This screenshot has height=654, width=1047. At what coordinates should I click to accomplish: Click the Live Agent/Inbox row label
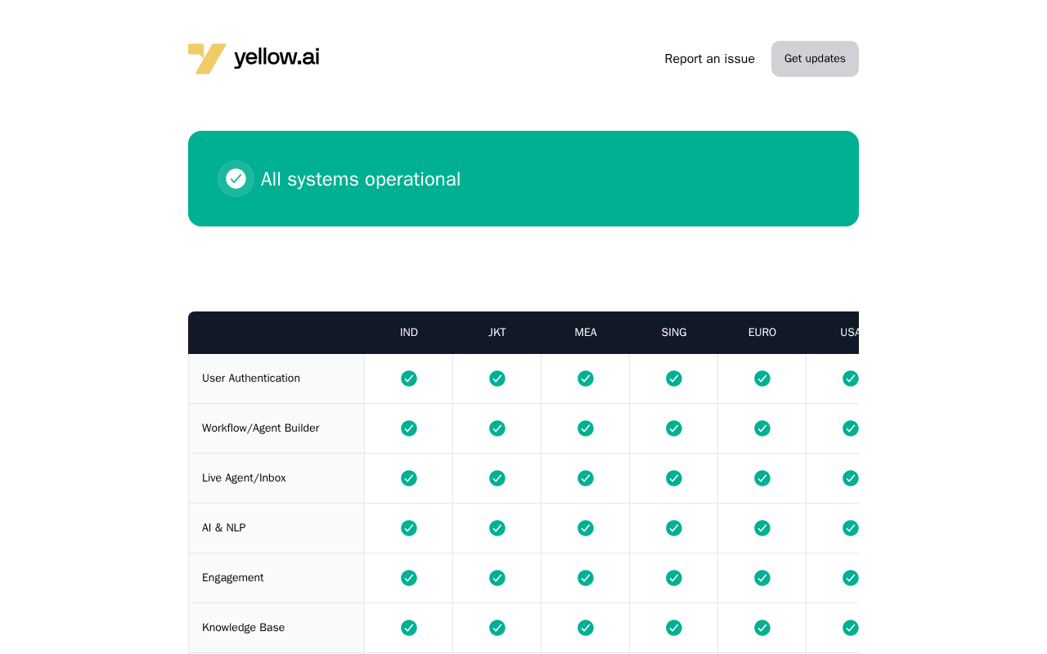pos(244,478)
